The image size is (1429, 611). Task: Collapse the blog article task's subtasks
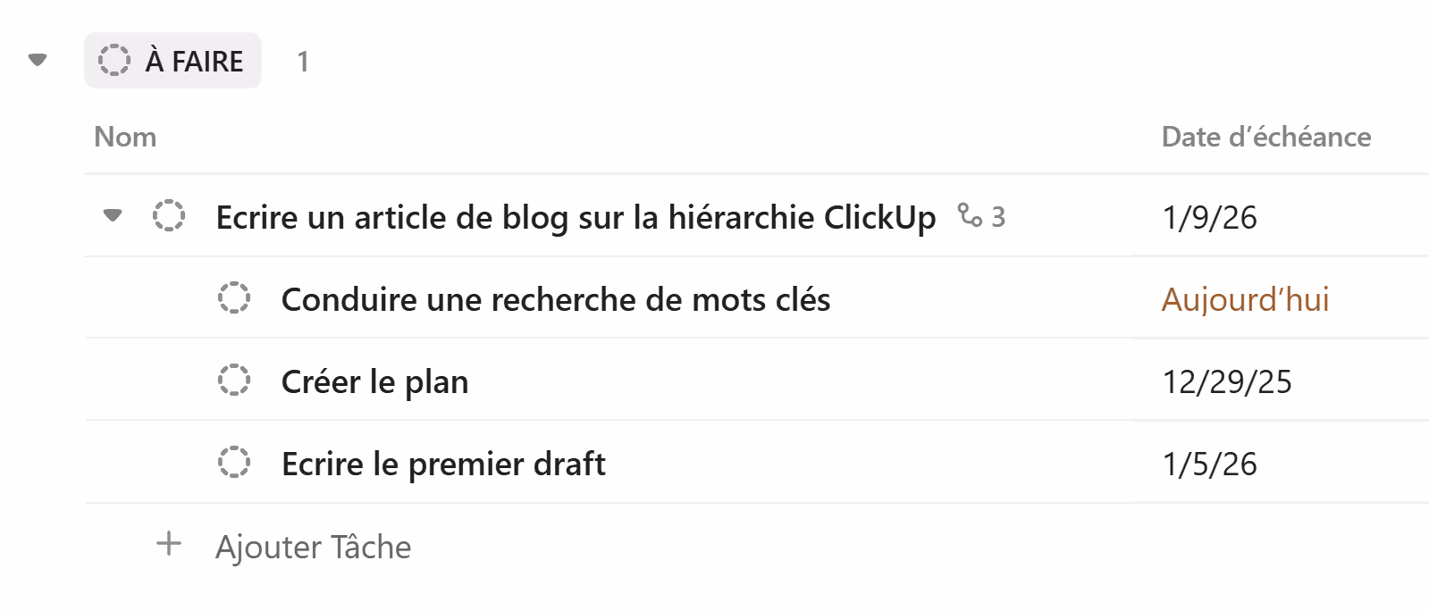click(113, 216)
